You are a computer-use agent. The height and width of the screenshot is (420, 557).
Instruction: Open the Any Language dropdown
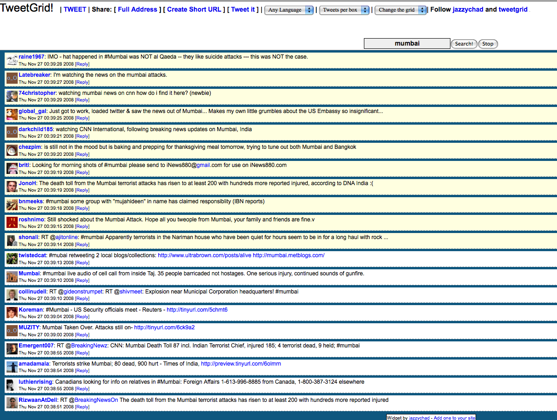point(289,10)
